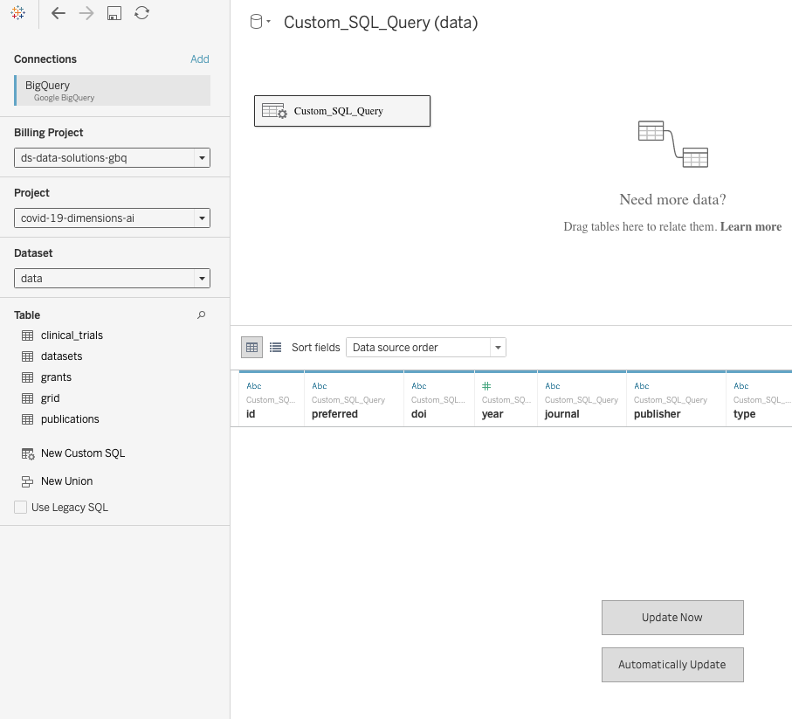Open the Sort fields dropdown
Screen dimensions: 792x719
(x=426, y=348)
